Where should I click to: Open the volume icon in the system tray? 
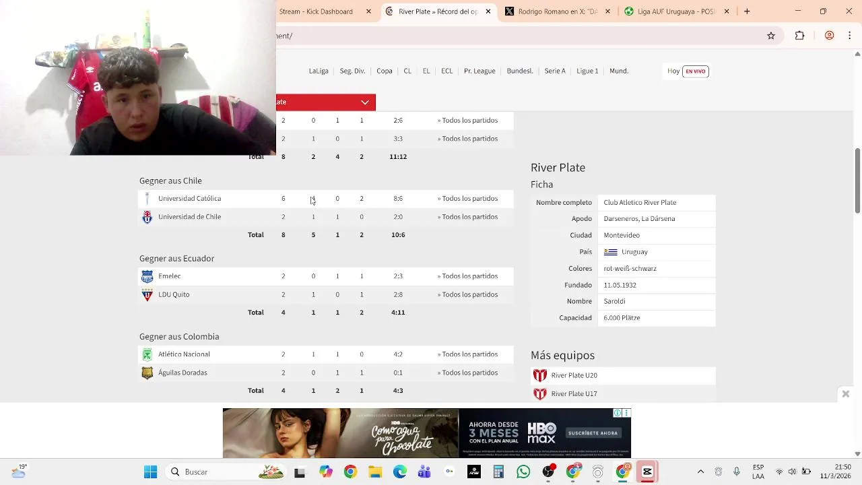click(792, 472)
